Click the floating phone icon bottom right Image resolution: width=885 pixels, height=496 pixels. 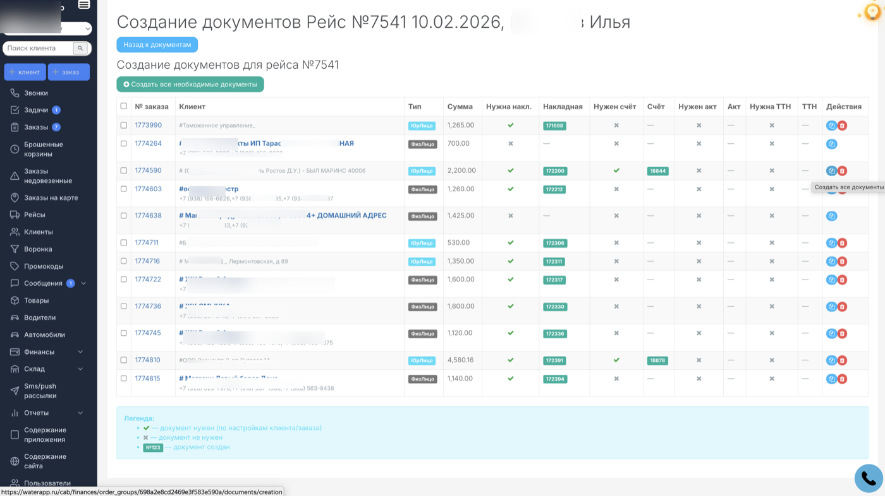(868, 478)
